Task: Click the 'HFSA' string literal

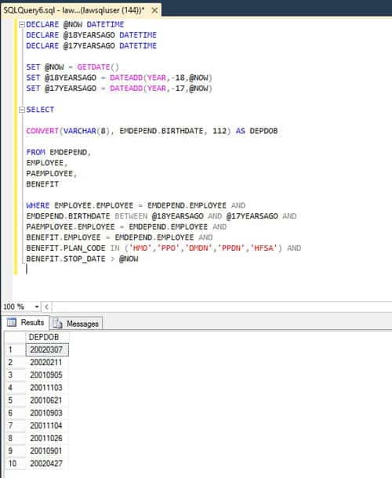Action: coord(263,248)
